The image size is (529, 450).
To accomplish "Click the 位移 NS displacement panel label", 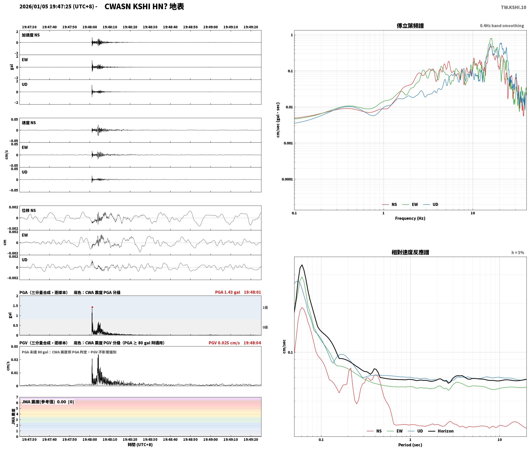I will pos(29,210).
